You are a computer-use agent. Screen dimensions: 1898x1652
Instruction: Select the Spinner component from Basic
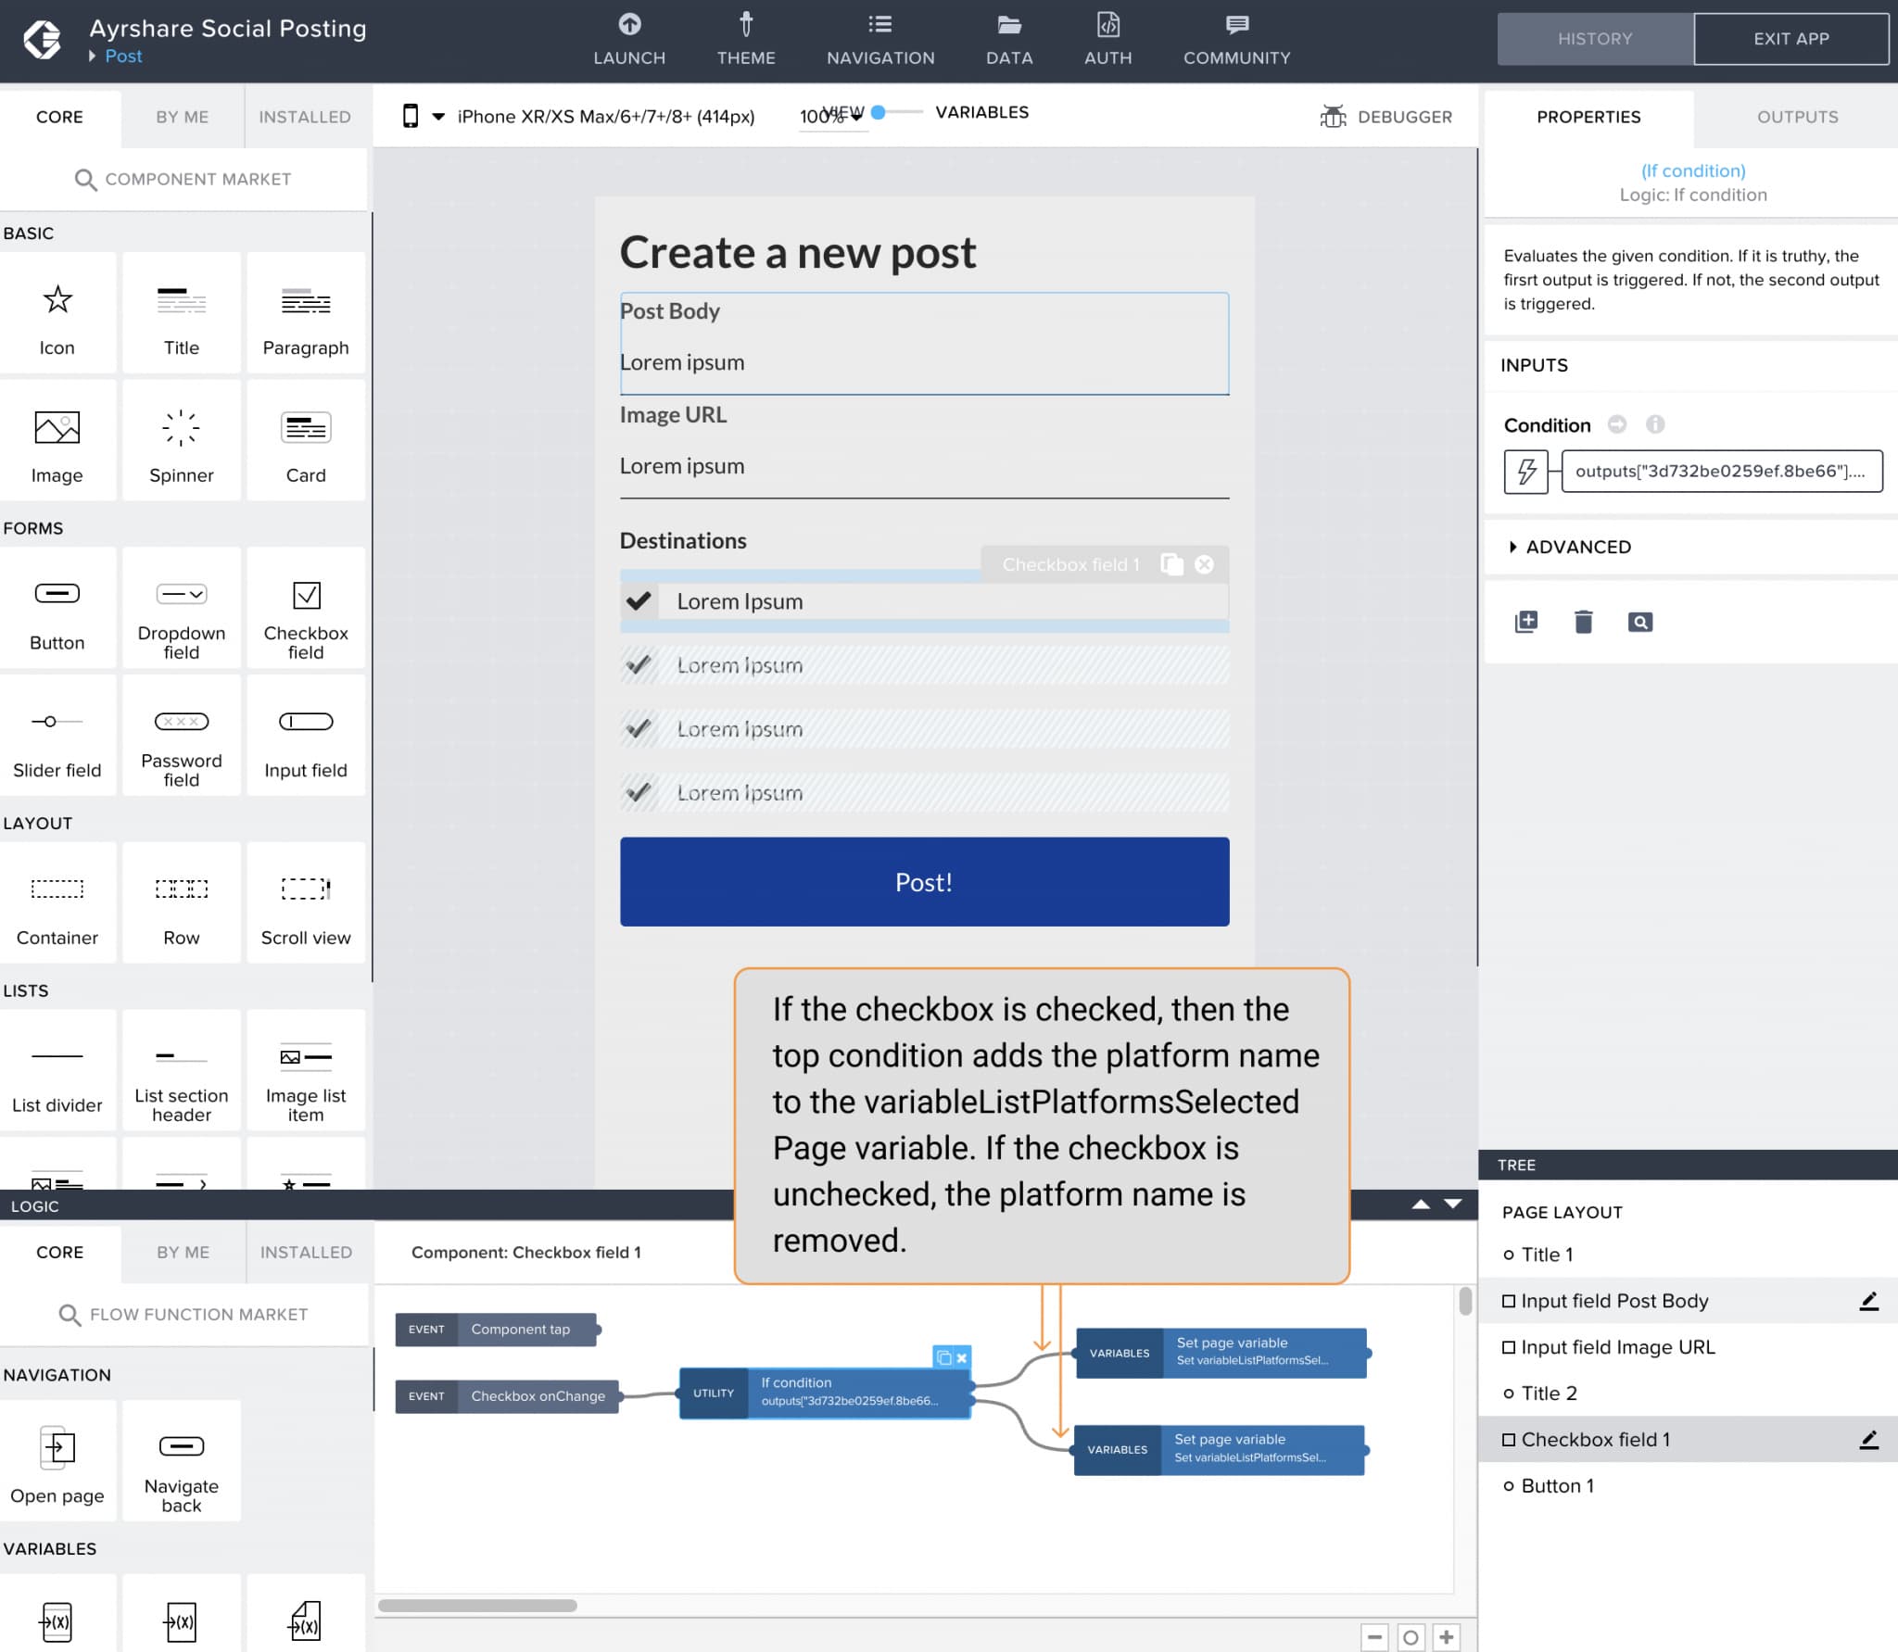(181, 440)
